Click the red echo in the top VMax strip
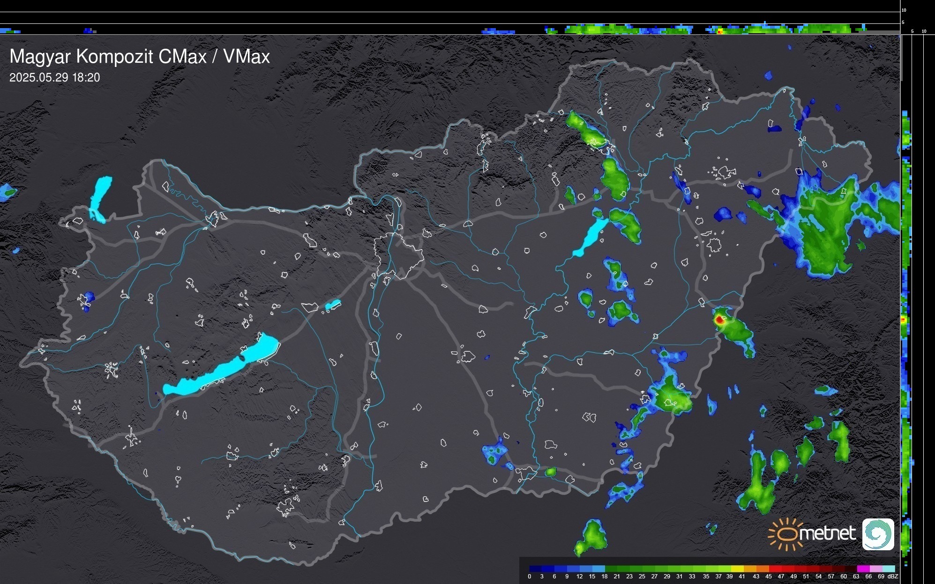935x584 pixels. point(720,31)
